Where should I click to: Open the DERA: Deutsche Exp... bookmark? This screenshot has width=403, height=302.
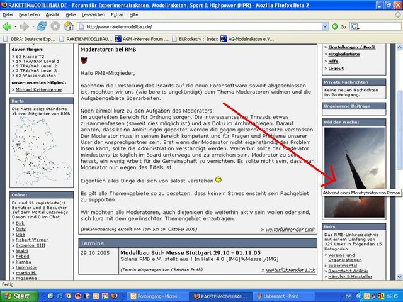point(30,39)
